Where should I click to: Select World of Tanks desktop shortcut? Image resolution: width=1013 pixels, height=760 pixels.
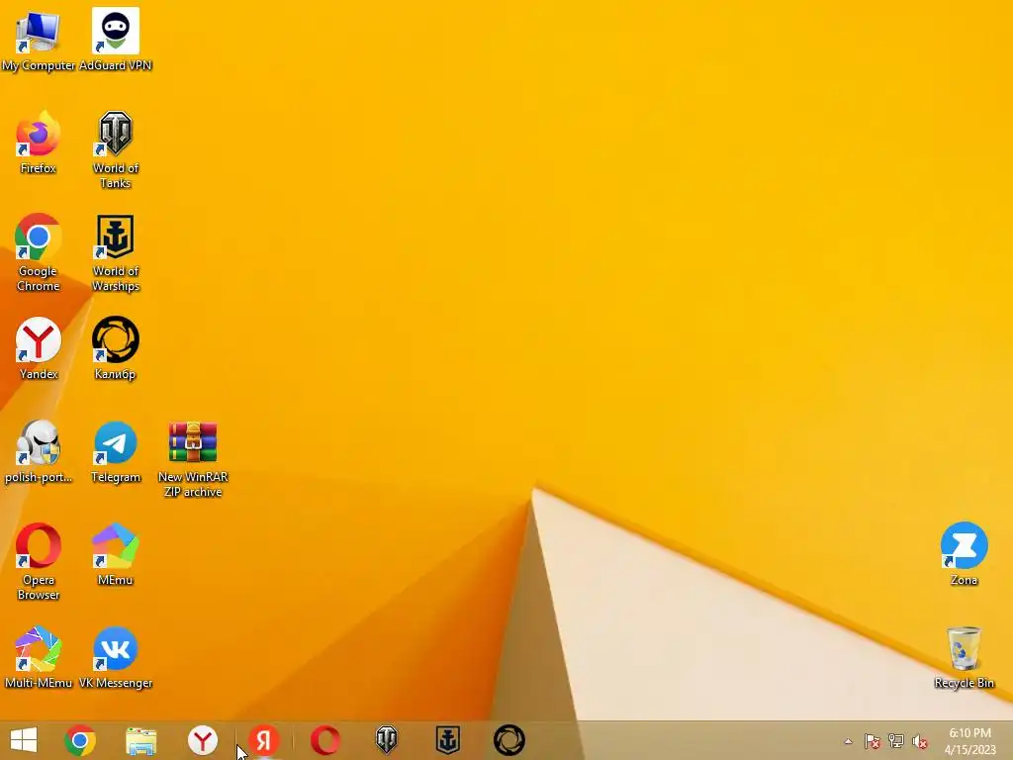coord(116,150)
